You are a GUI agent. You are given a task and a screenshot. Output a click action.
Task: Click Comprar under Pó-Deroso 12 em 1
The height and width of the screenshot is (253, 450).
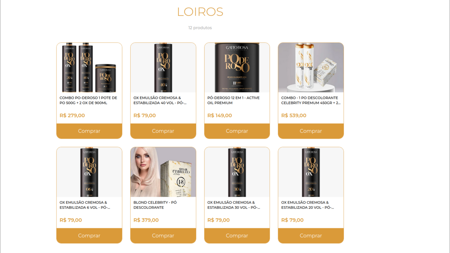pos(237,131)
